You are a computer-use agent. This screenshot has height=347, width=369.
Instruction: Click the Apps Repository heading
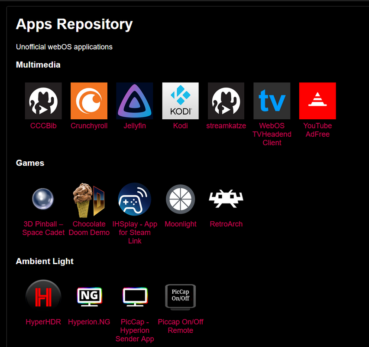(x=74, y=25)
